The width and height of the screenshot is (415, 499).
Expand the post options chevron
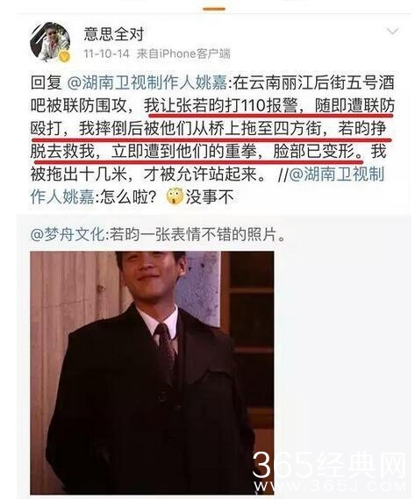pos(392,32)
